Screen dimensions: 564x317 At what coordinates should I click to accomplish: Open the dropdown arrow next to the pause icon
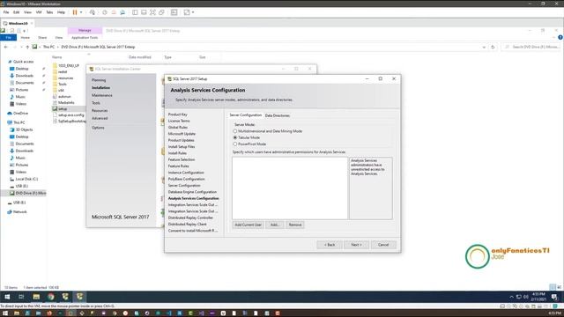[x=81, y=12]
